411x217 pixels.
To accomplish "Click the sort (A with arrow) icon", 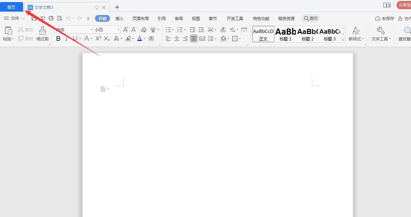I will tap(223, 30).
